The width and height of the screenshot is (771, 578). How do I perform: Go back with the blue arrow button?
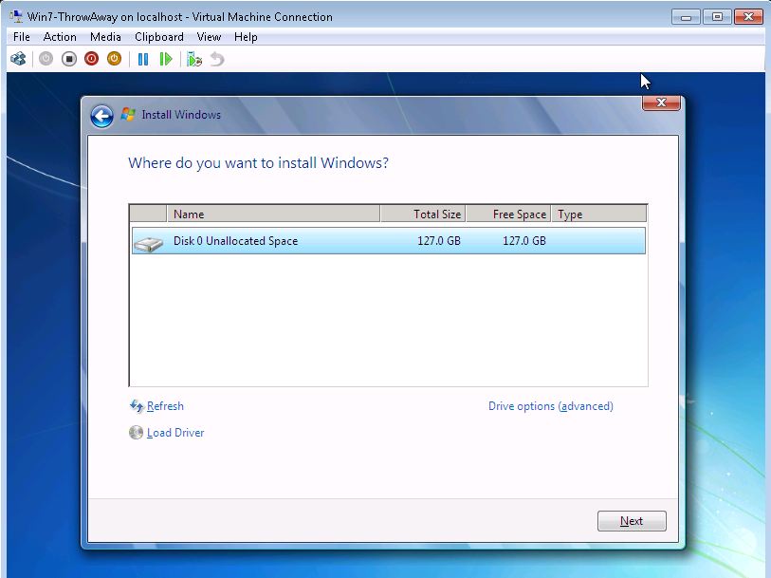101,117
